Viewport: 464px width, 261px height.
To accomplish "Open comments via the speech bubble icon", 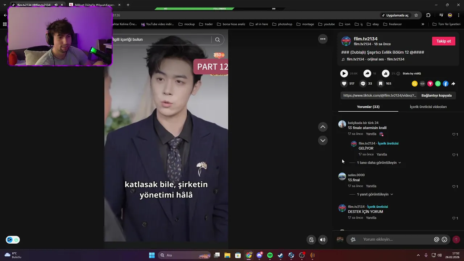I will point(363,83).
